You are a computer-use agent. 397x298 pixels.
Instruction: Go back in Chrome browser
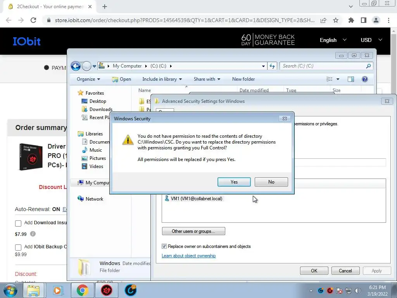9,20
